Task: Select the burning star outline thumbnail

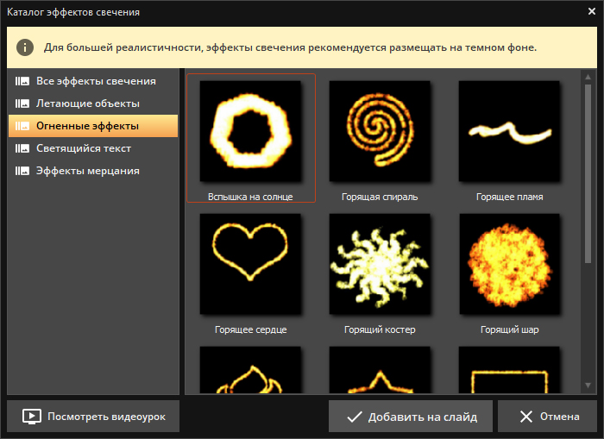Action: tap(380, 370)
